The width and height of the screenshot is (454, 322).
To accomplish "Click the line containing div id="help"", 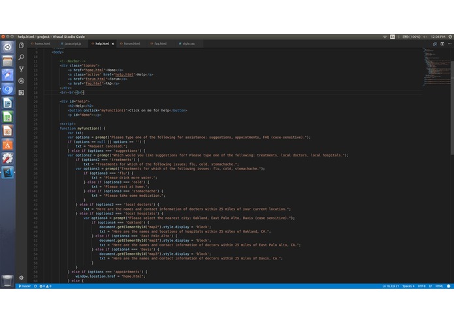I will [74, 102].
